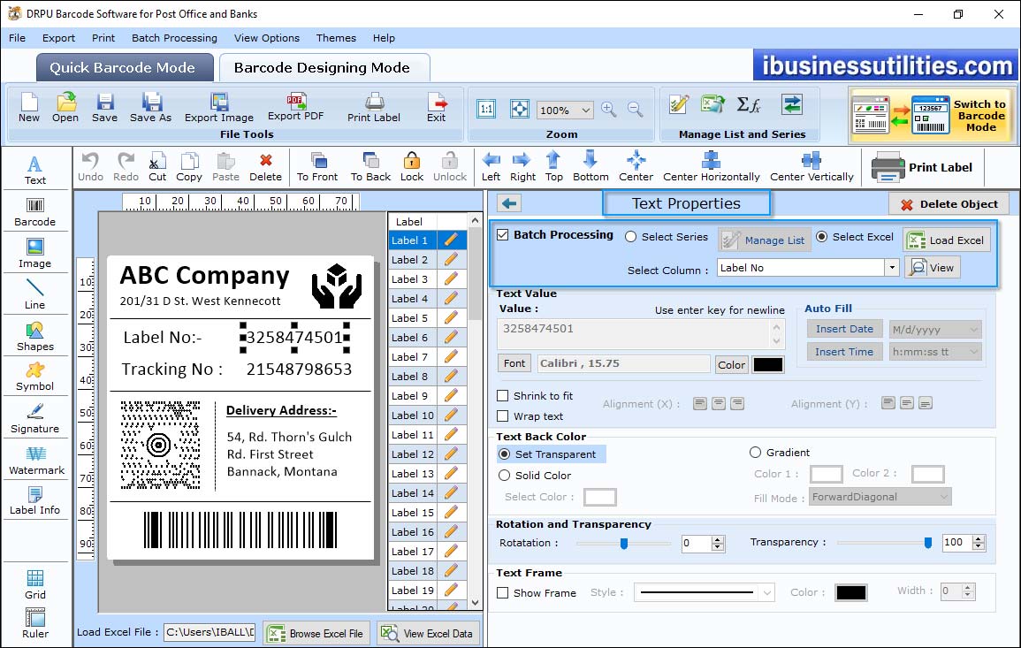Expand the frame Style line dropdown
This screenshot has width=1021, height=648.
pyautogui.click(x=767, y=592)
